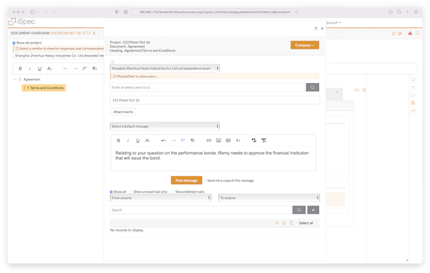Image resolution: width=430 pixels, height=273 pixels.
Task: Select Show deleted mails option
Action: click(173, 191)
